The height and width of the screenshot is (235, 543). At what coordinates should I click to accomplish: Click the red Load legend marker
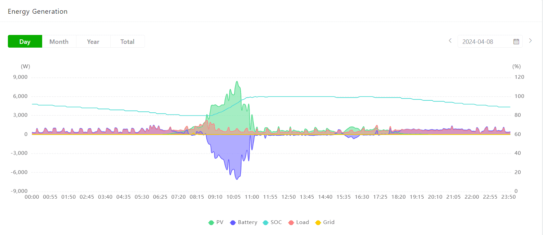coord(291,223)
